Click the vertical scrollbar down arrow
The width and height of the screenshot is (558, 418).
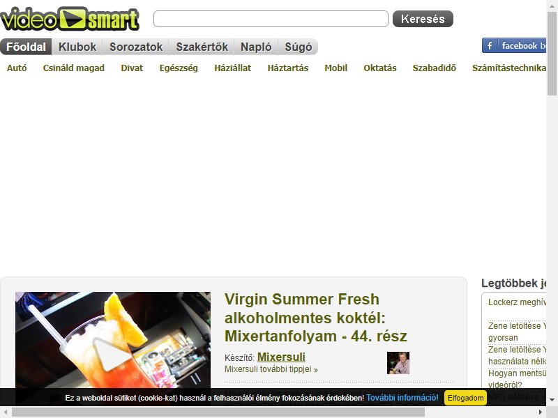tap(552, 400)
